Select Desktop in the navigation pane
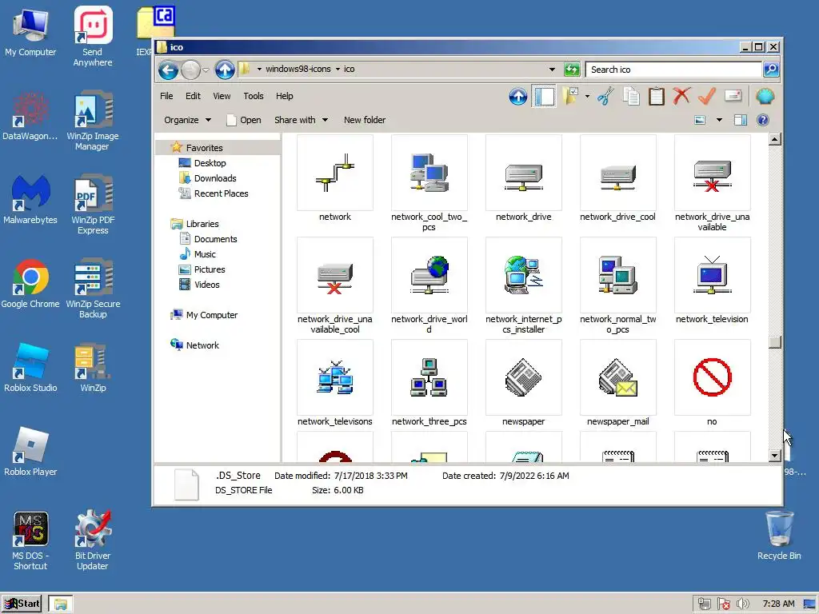 click(210, 163)
